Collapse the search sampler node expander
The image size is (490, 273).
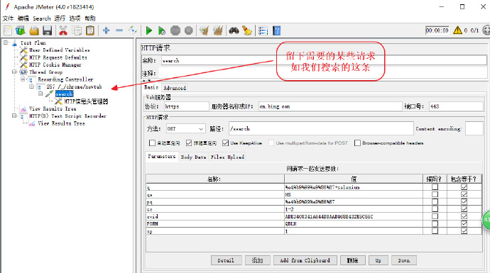click(40, 94)
